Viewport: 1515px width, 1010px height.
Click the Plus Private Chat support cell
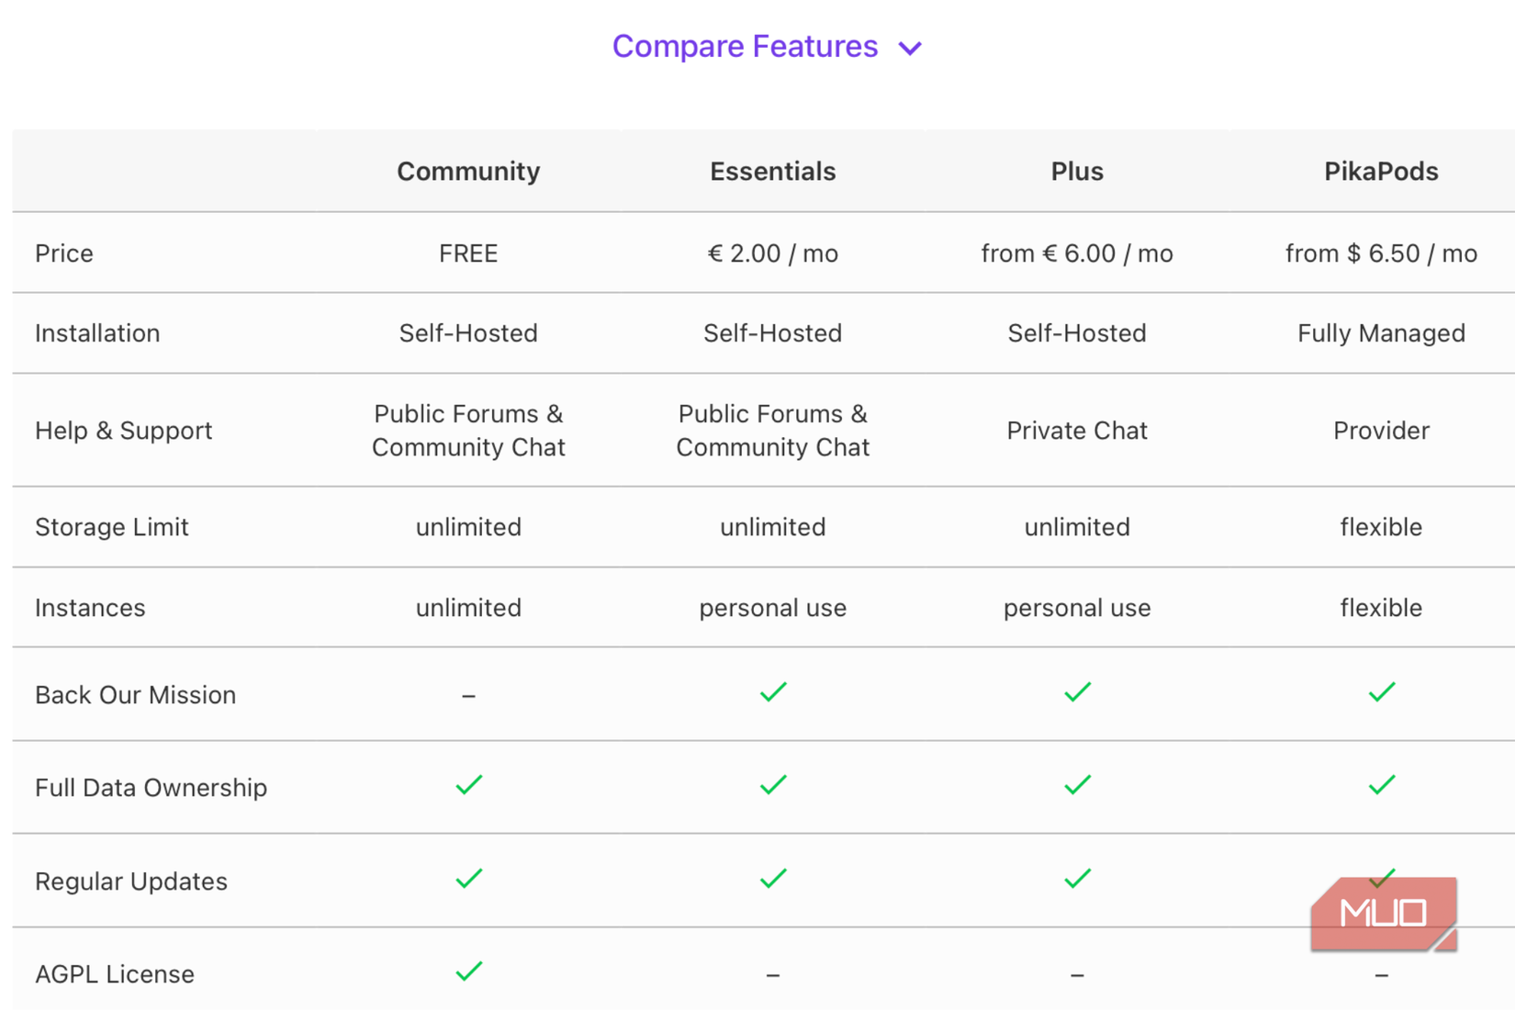point(1077,431)
